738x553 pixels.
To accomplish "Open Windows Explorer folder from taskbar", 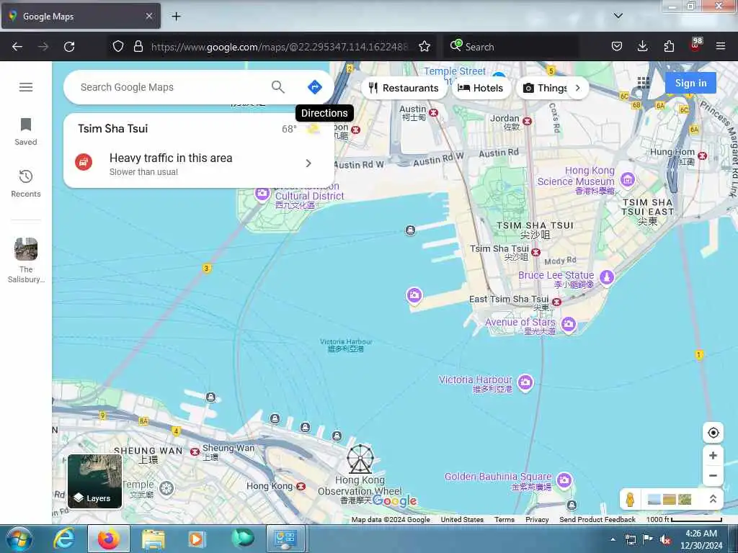I will 154,539.
